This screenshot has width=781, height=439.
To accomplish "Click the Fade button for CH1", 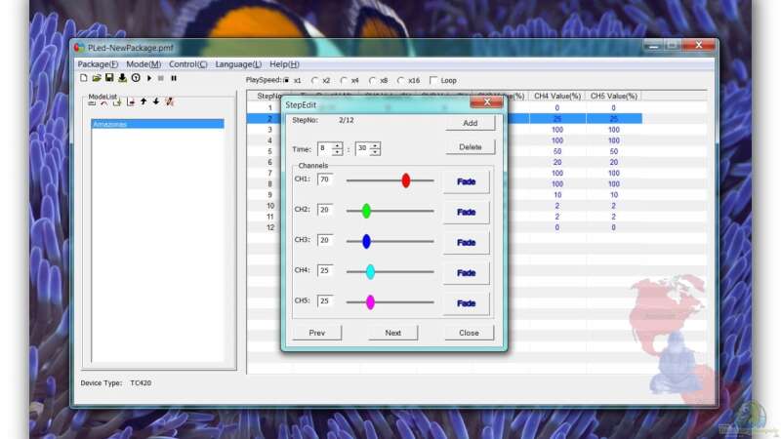I will pyautogui.click(x=466, y=181).
